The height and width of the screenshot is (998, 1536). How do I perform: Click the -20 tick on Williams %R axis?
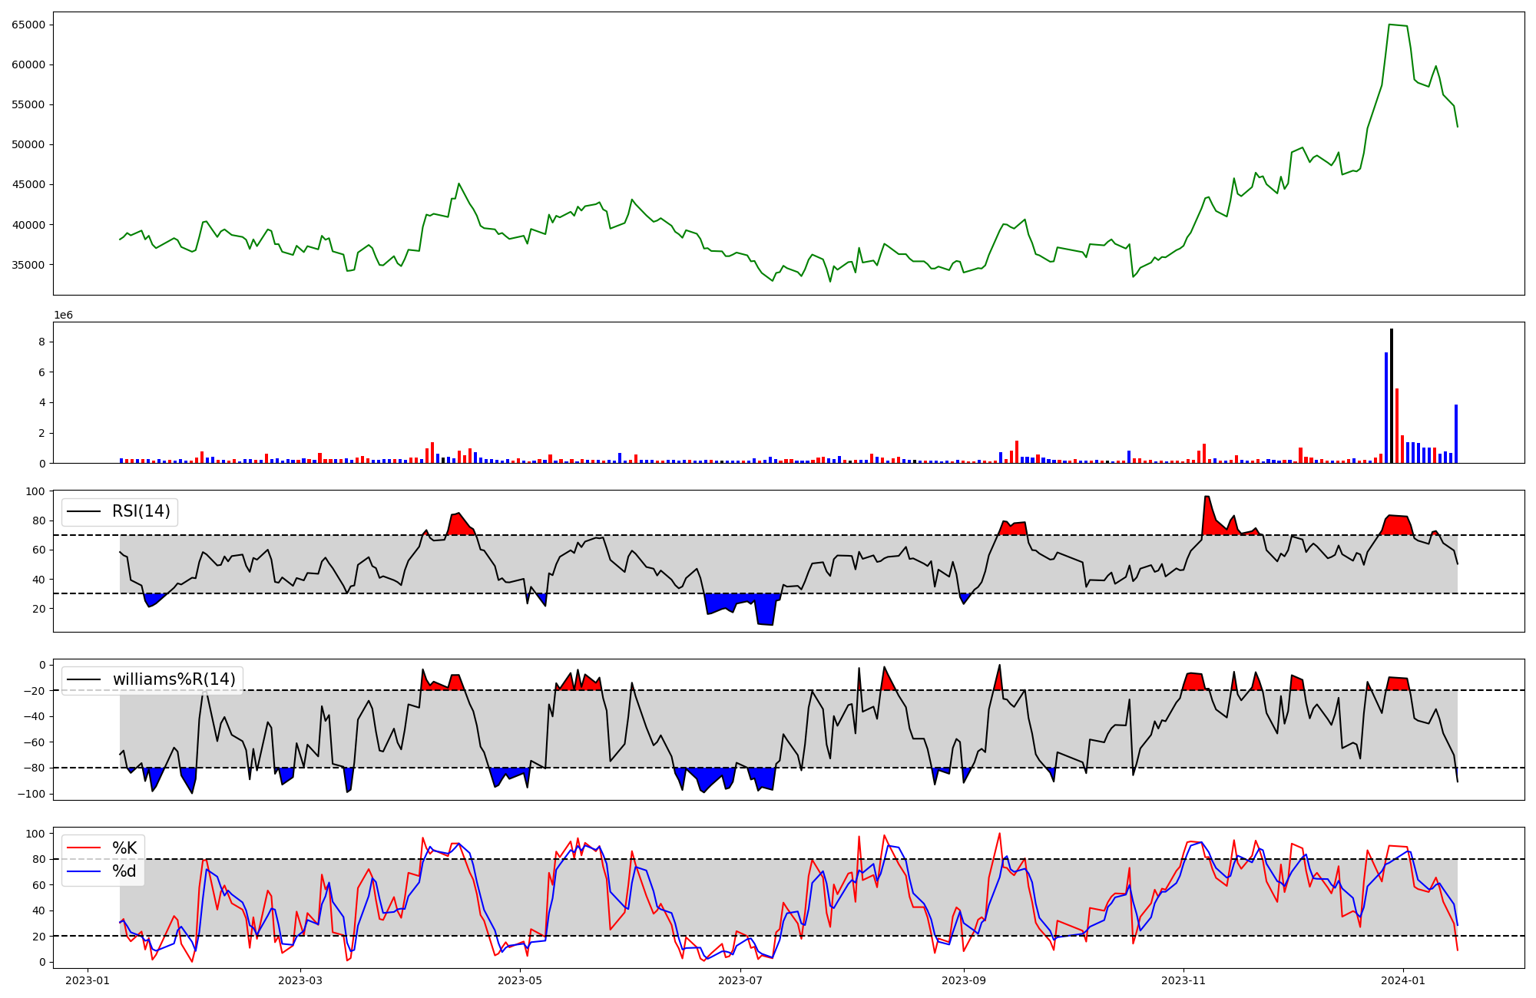click(x=35, y=691)
